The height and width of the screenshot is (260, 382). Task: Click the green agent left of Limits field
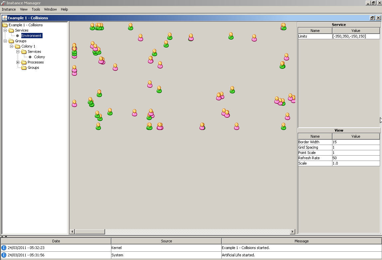click(284, 27)
